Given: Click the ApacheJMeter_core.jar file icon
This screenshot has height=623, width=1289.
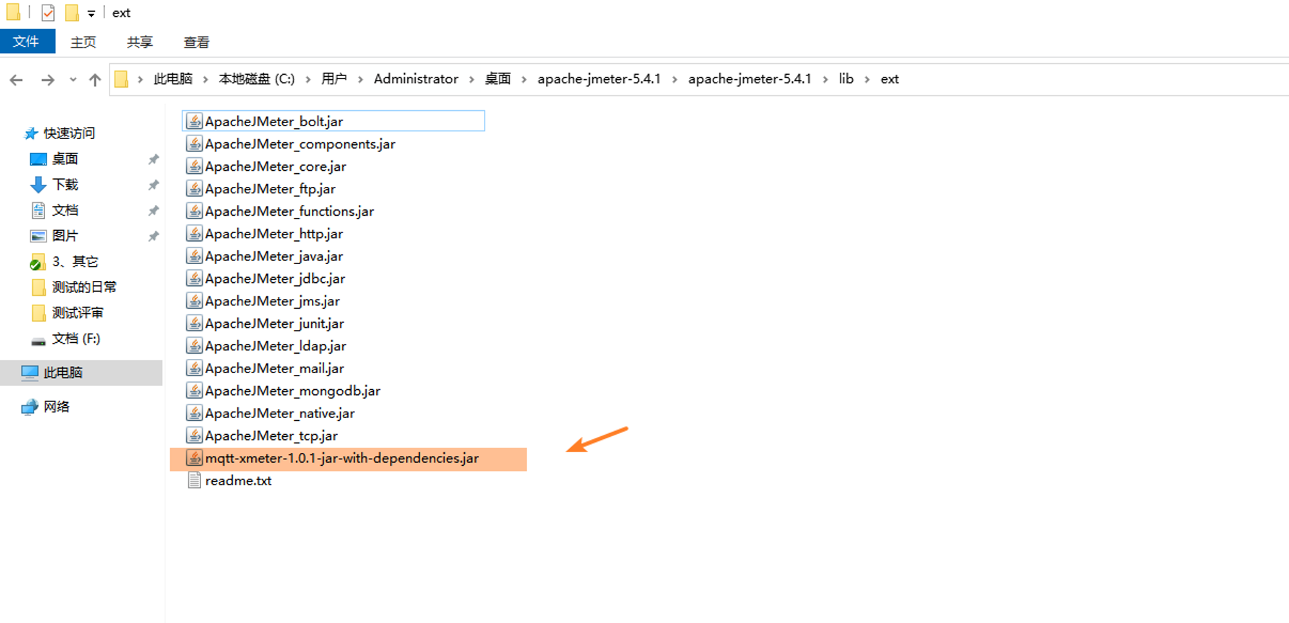Looking at the screenshot, I should tap(195, 166).
